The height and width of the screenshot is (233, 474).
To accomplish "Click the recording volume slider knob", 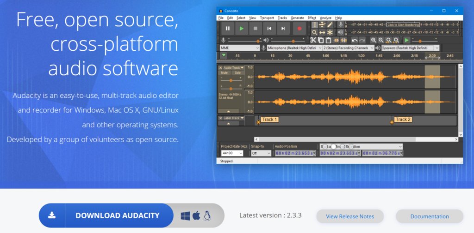I will (258, 41).
